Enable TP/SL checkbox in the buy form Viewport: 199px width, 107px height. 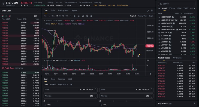(45, 105)
